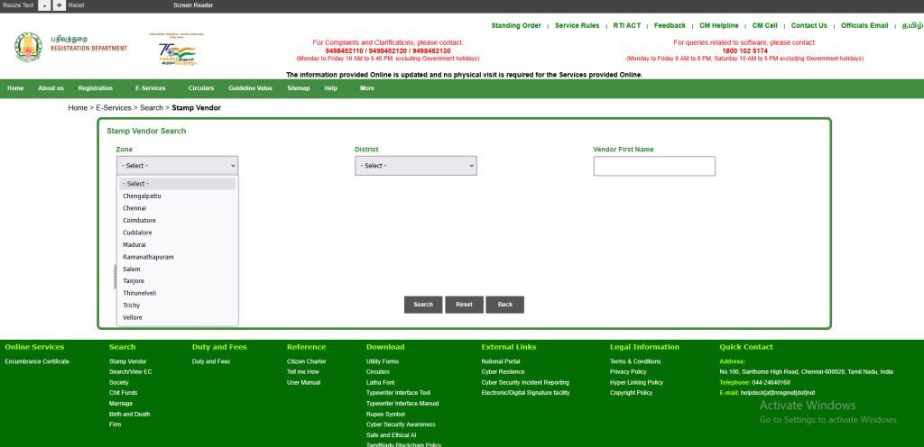Image resolution: width=924 pixels, height=447 pixels.
Task: Click the Reset button in search form
Action: click(464, 305)
